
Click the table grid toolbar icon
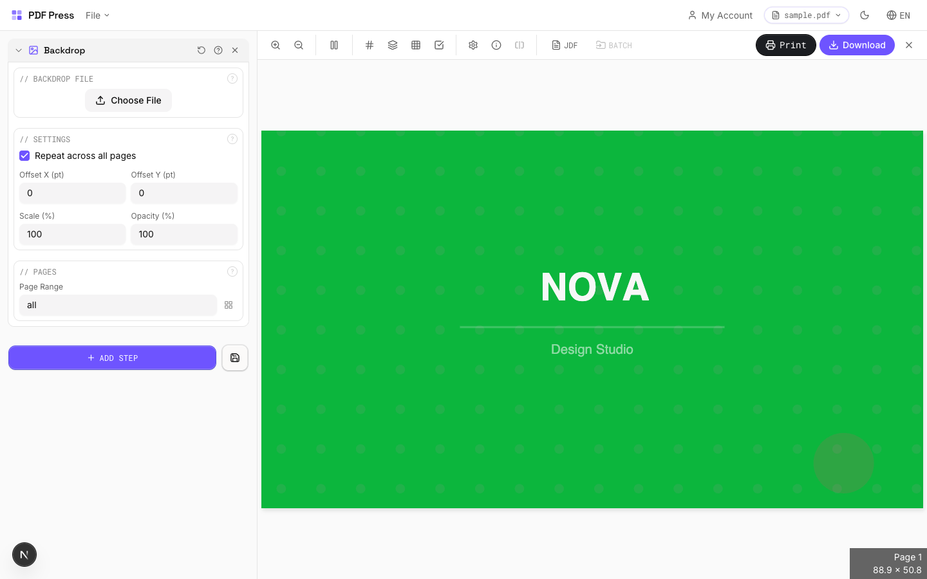click(x=416, y=45)
